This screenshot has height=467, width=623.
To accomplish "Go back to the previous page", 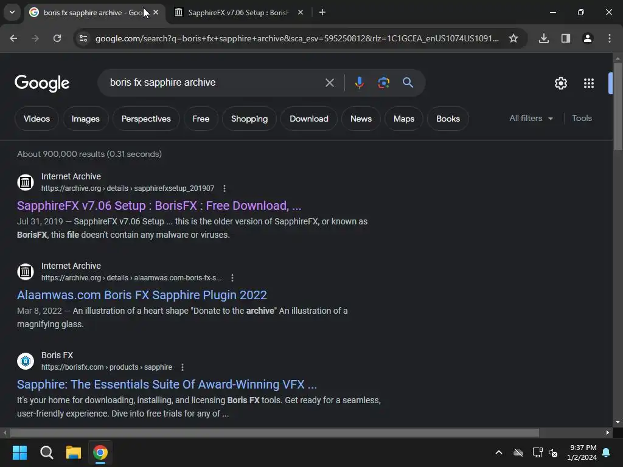I will (13, 38).
